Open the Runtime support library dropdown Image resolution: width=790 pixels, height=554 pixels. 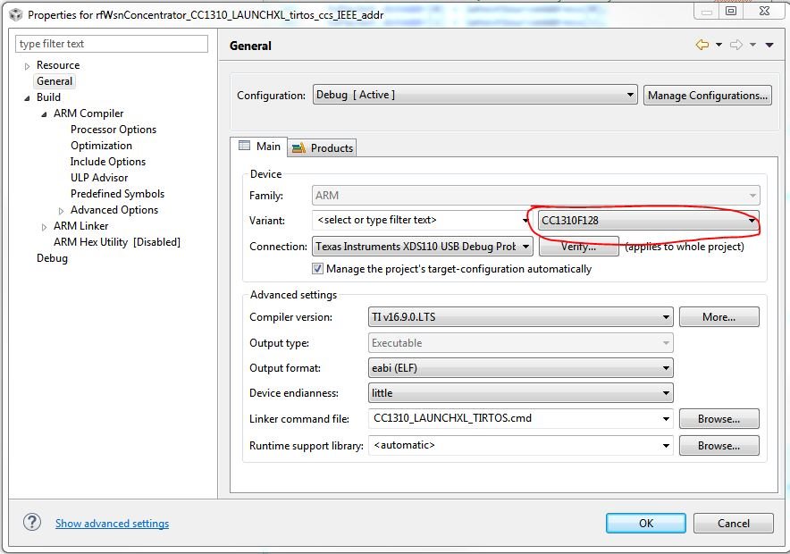(520, 445)
